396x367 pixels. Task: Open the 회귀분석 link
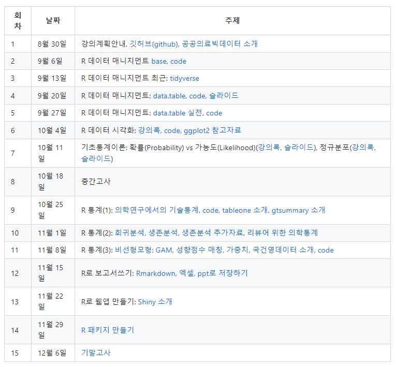129,232
